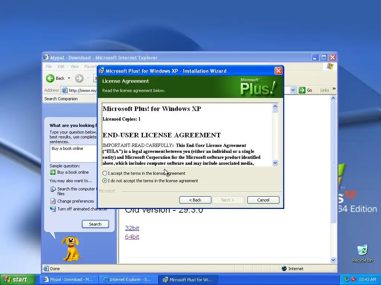Click the Links toolbar label
Image resolution: width=381 pixels, height=285 pixels.
click(324, 90)
